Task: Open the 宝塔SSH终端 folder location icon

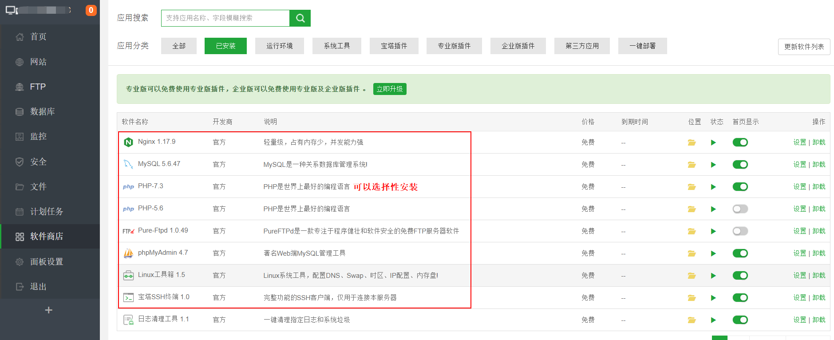Action: click(692, 298)
